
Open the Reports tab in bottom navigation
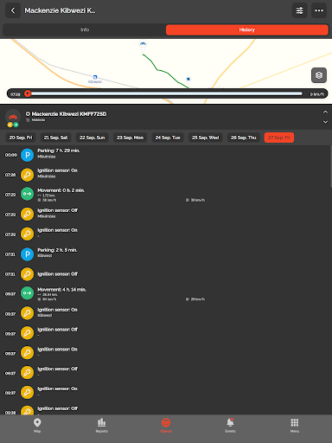point(101,426)
